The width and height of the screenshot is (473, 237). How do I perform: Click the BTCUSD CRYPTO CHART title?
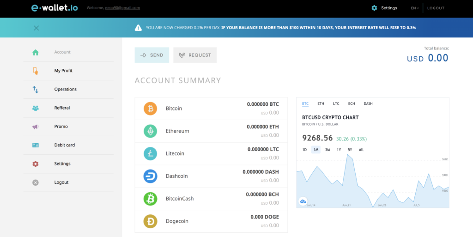coord(330,118)
